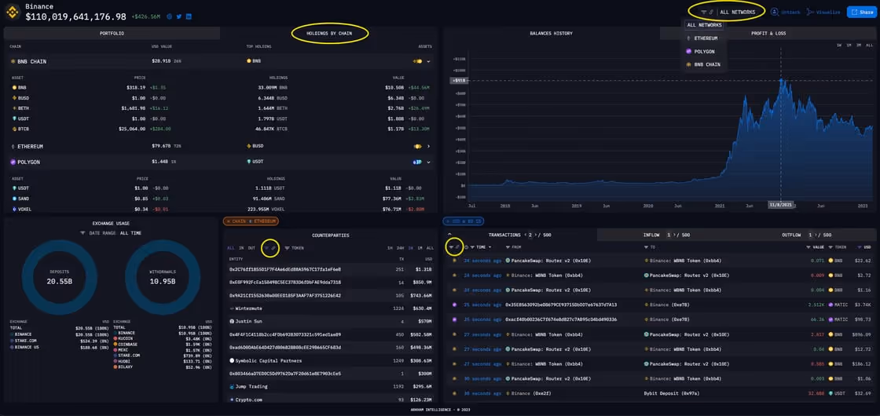Click the counterparties link icon
Viewport: 880px width, 416px height.
pyautogui.click(x=274, y=247)
